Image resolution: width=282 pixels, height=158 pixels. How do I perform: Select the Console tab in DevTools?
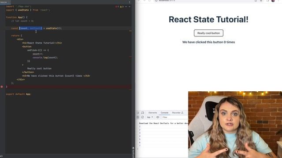click(164, 113)
